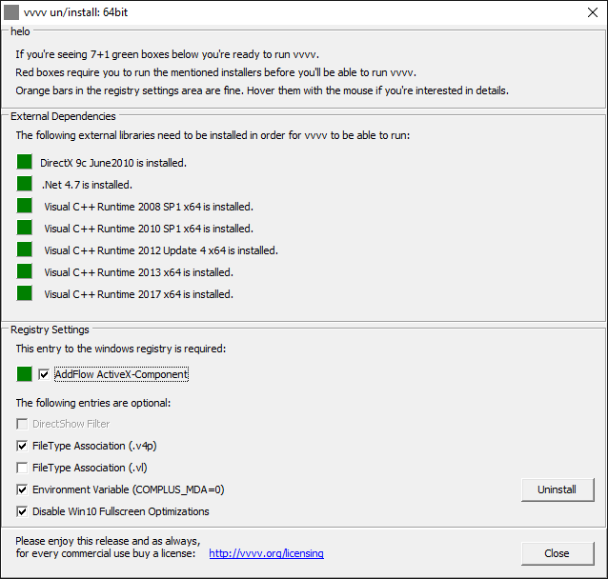Image resolution: width=608 pixels, height=579 pixels.
Task: Click the 'FileType Association (.v4p)' label
Action: pos(94,446)
